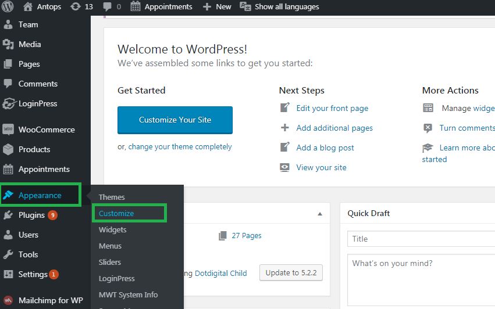Click the WordPress logo icon in admin bar
495x309 pixels.
[8, 6]
